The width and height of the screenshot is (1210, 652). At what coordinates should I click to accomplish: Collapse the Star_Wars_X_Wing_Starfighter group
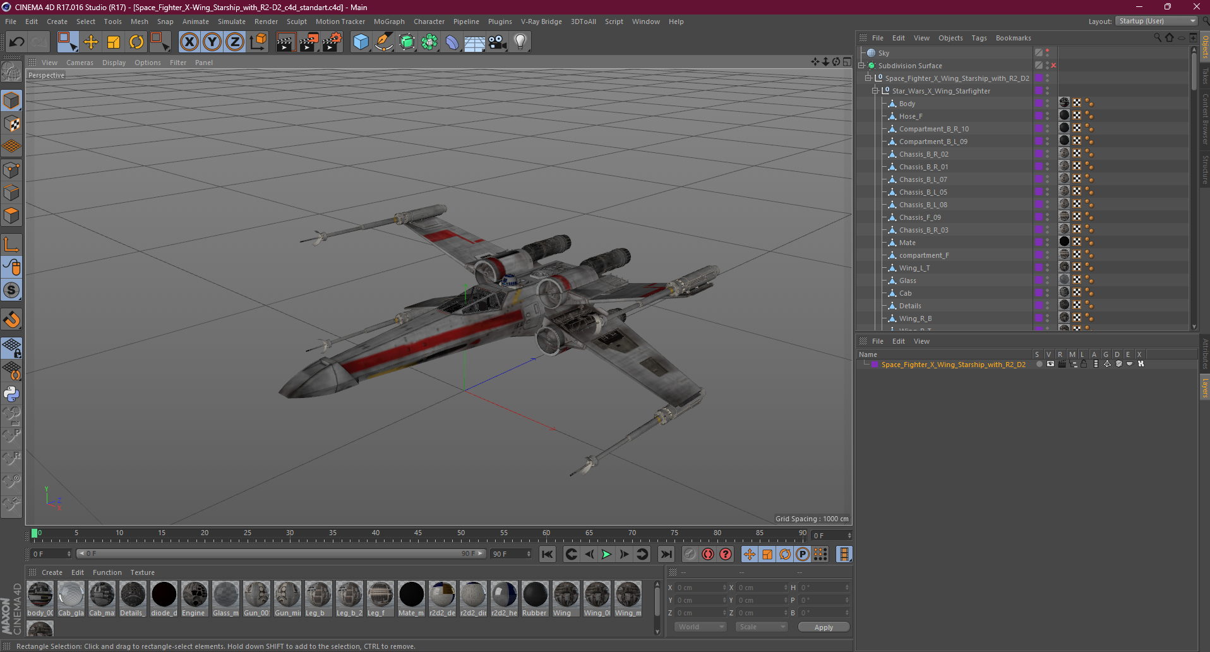click(x=875, y=91)
